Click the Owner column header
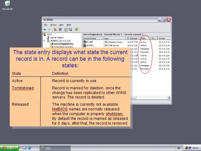The height and width of the screenshot is (151, 201). [x=162, y=38]
